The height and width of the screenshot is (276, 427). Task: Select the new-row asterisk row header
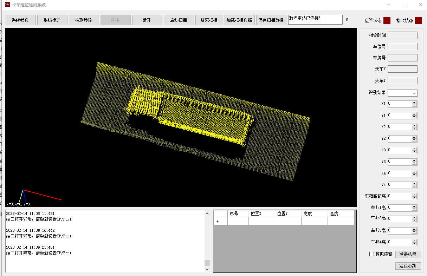pyautogui.click(x=220, y=221)
